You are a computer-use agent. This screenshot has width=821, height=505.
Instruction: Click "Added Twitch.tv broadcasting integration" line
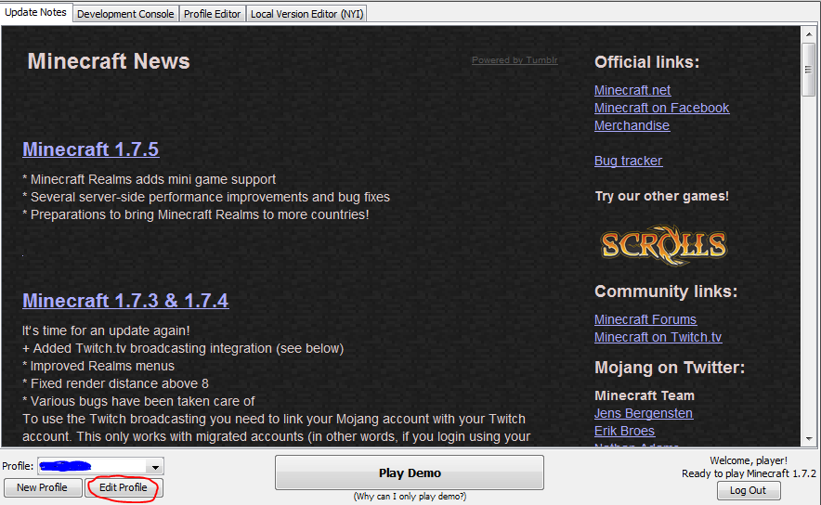[x=183, y=348]
